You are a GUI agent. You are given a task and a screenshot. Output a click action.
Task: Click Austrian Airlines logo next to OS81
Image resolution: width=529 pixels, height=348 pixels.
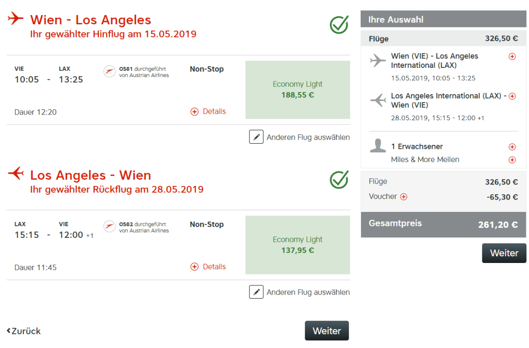tap(109, 71)
